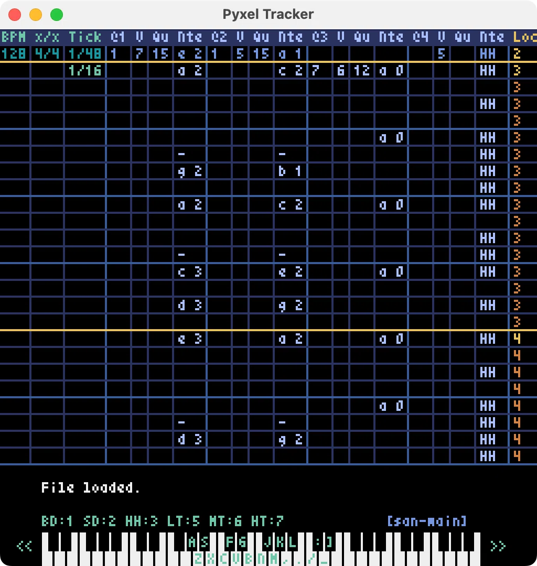Select the HH note in the 1/16 tick row
The height and width of the screenshot is (566, 537).
point(488,70)
